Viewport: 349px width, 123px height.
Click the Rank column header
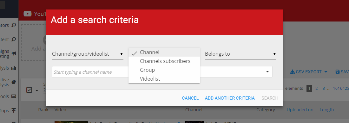(x=43, y=110)
